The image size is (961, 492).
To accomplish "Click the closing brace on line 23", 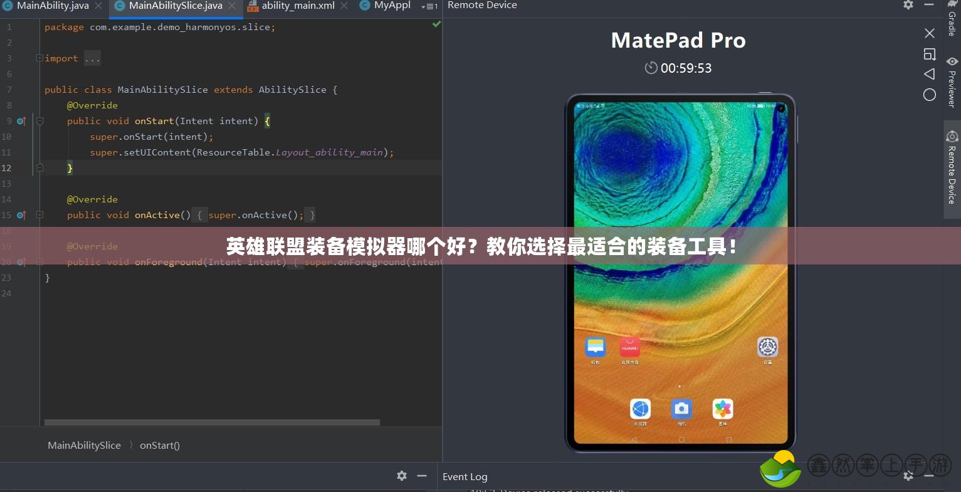I will click(x=47, y=278).
